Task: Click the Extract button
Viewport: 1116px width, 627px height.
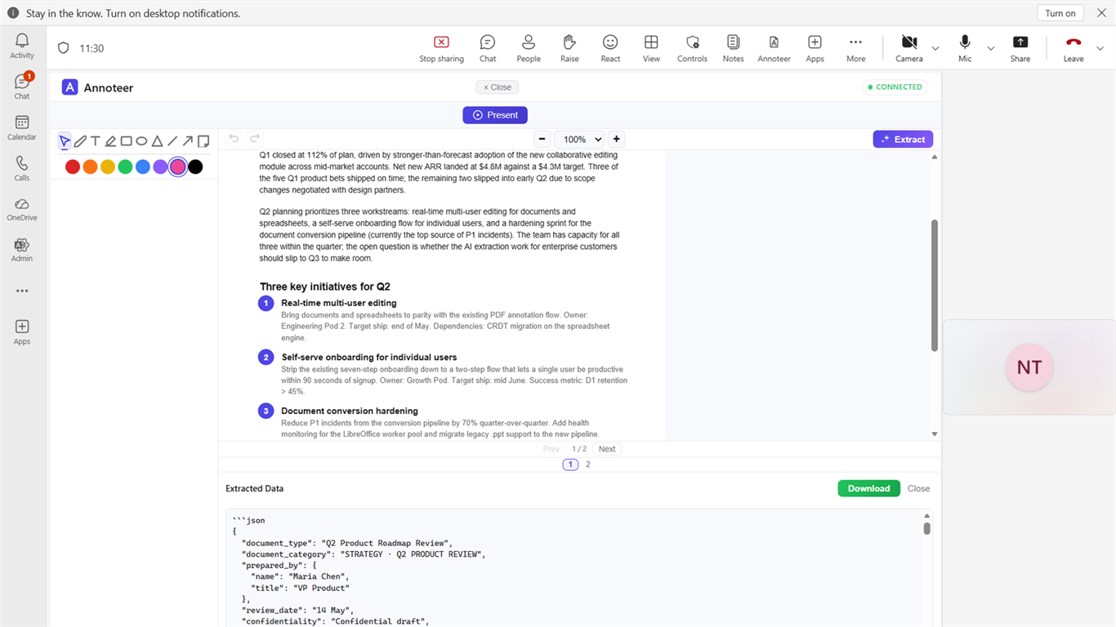Action: 903,139
